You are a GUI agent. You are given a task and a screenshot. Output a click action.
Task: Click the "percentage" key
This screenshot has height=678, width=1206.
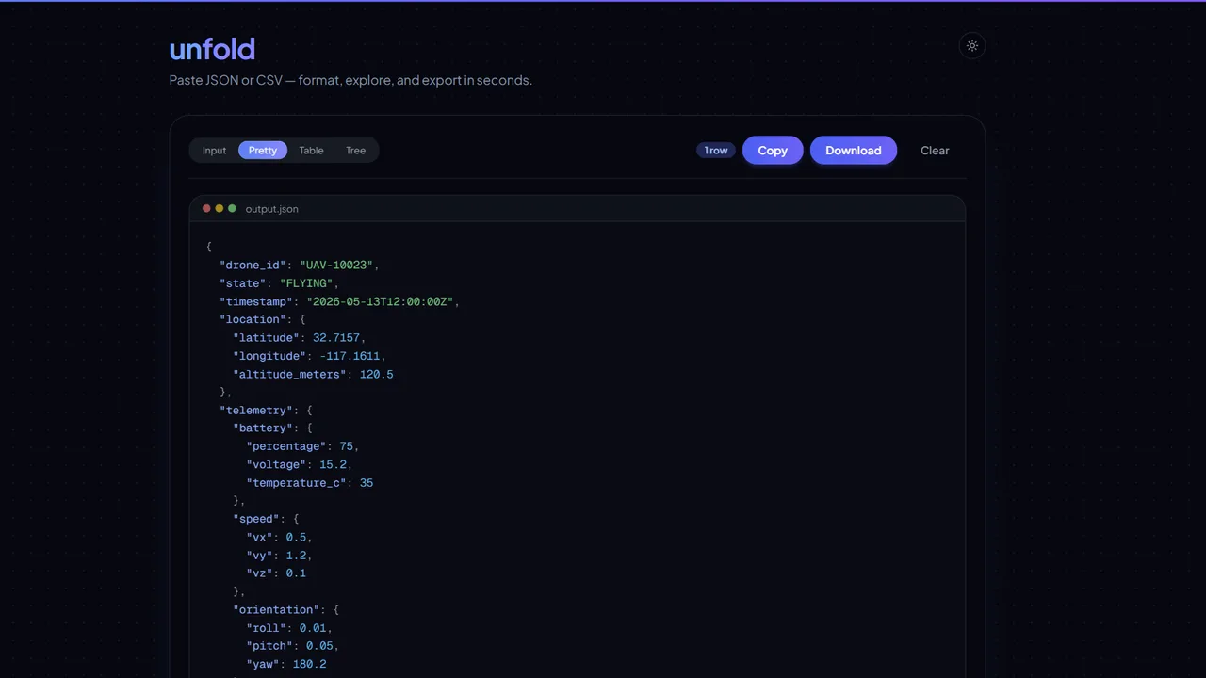pos(286,446)
